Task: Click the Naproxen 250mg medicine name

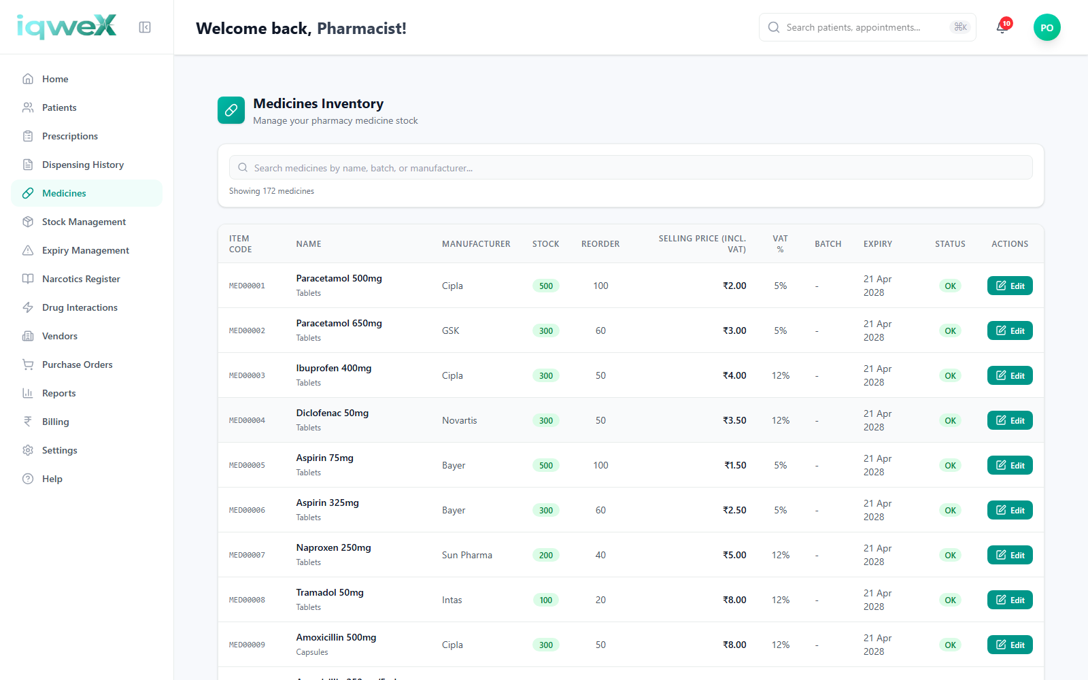Action: [x=333, y=547]
